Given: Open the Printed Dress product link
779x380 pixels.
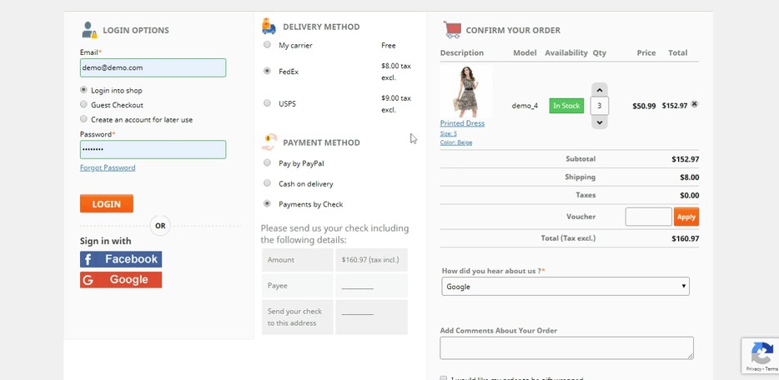Looking at the screenshot, I should coord(462,123).
